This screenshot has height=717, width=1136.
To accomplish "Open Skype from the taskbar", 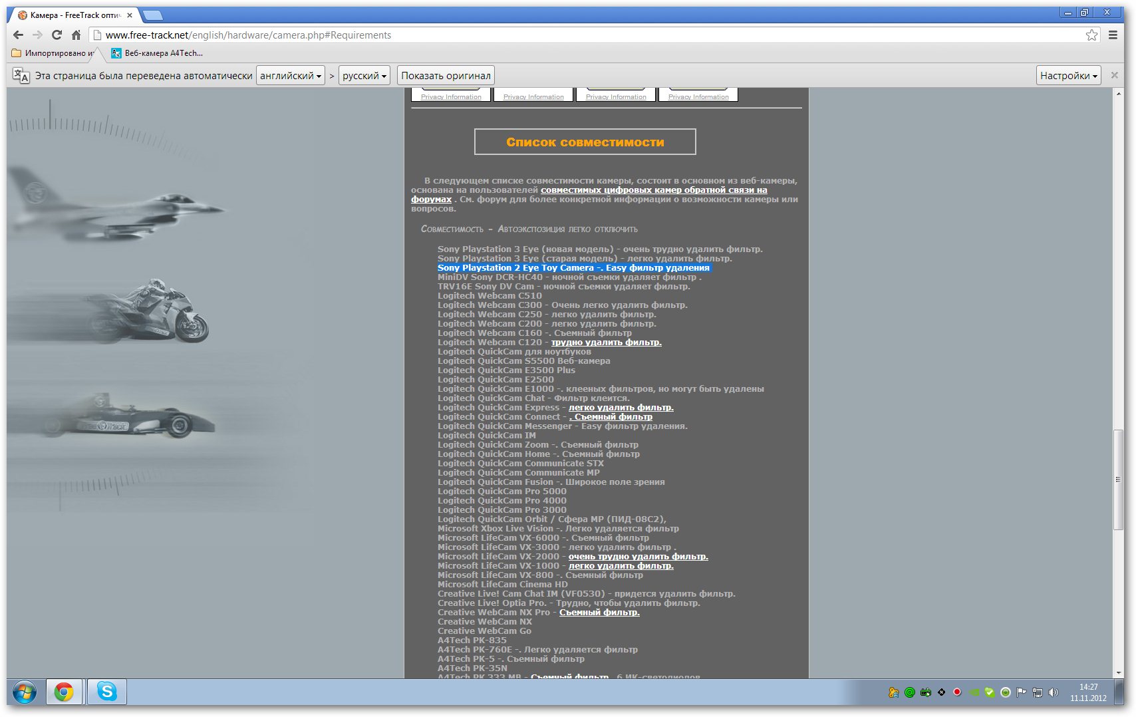I will (107, 692).
